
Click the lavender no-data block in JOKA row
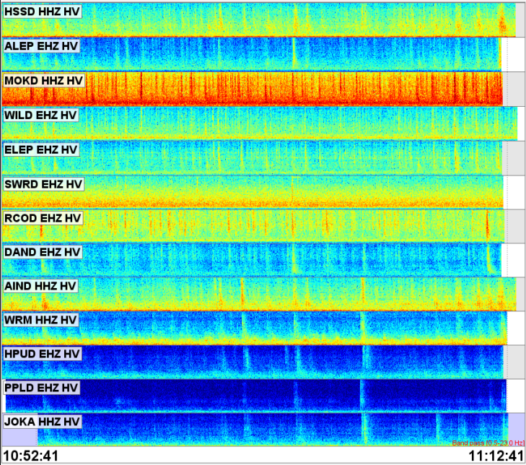[x=19, y=436]
